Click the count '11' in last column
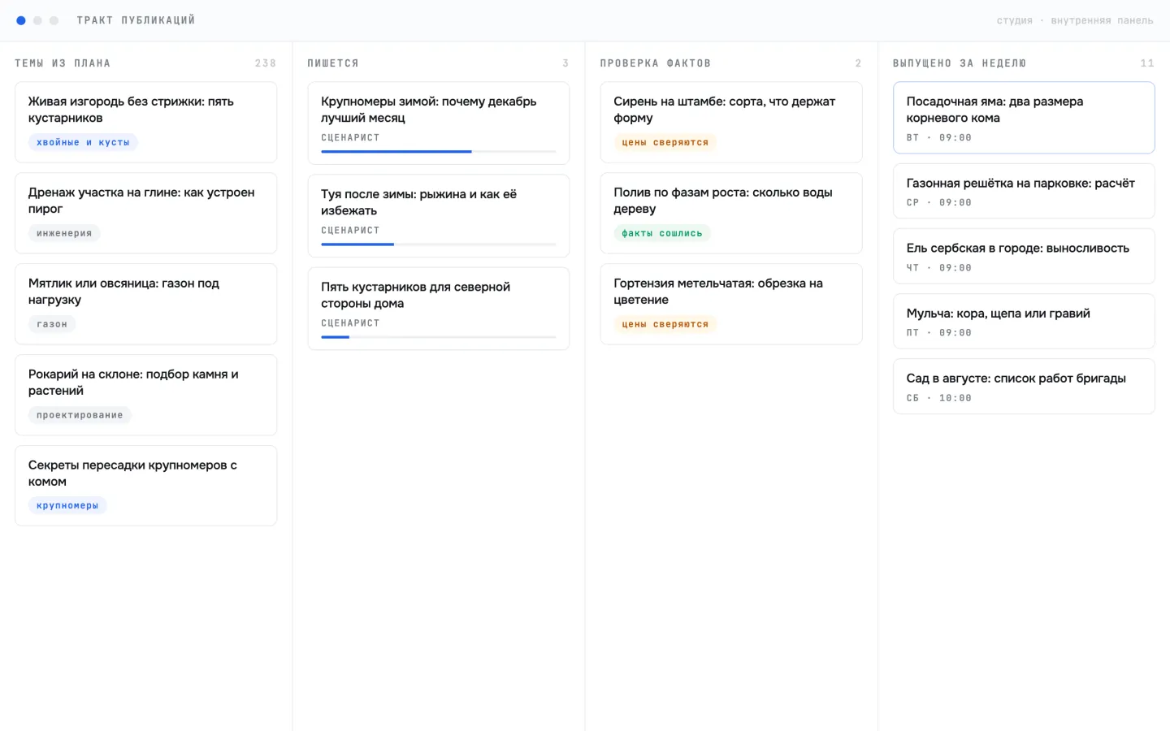Image resolution: width=1170 pixels, height=731 pixels. pos(1147,63)
